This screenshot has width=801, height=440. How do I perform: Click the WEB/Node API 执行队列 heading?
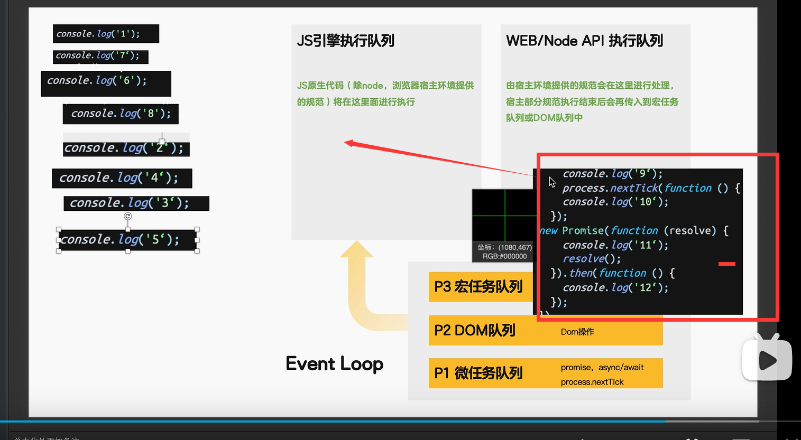point(584,41)
